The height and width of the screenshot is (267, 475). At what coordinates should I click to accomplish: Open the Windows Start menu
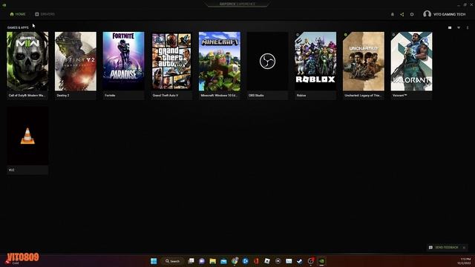(x=154, y=261)
